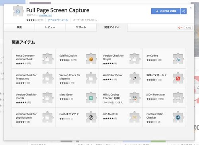Click the JSON Formatter title
Image resolution: width=199 pixels, height=145 pixels.
coord(156,95)
